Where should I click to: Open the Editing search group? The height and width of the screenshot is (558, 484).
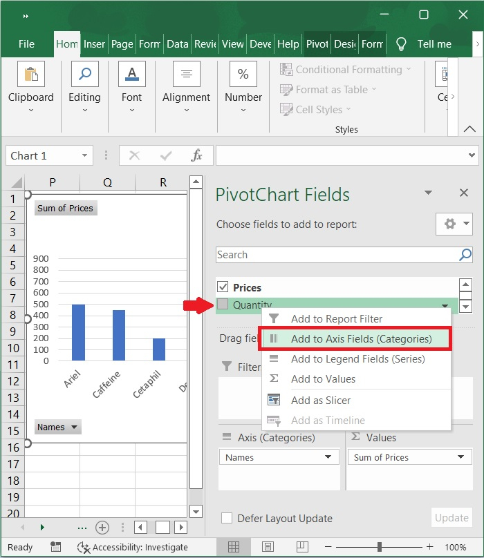(84, 87)
